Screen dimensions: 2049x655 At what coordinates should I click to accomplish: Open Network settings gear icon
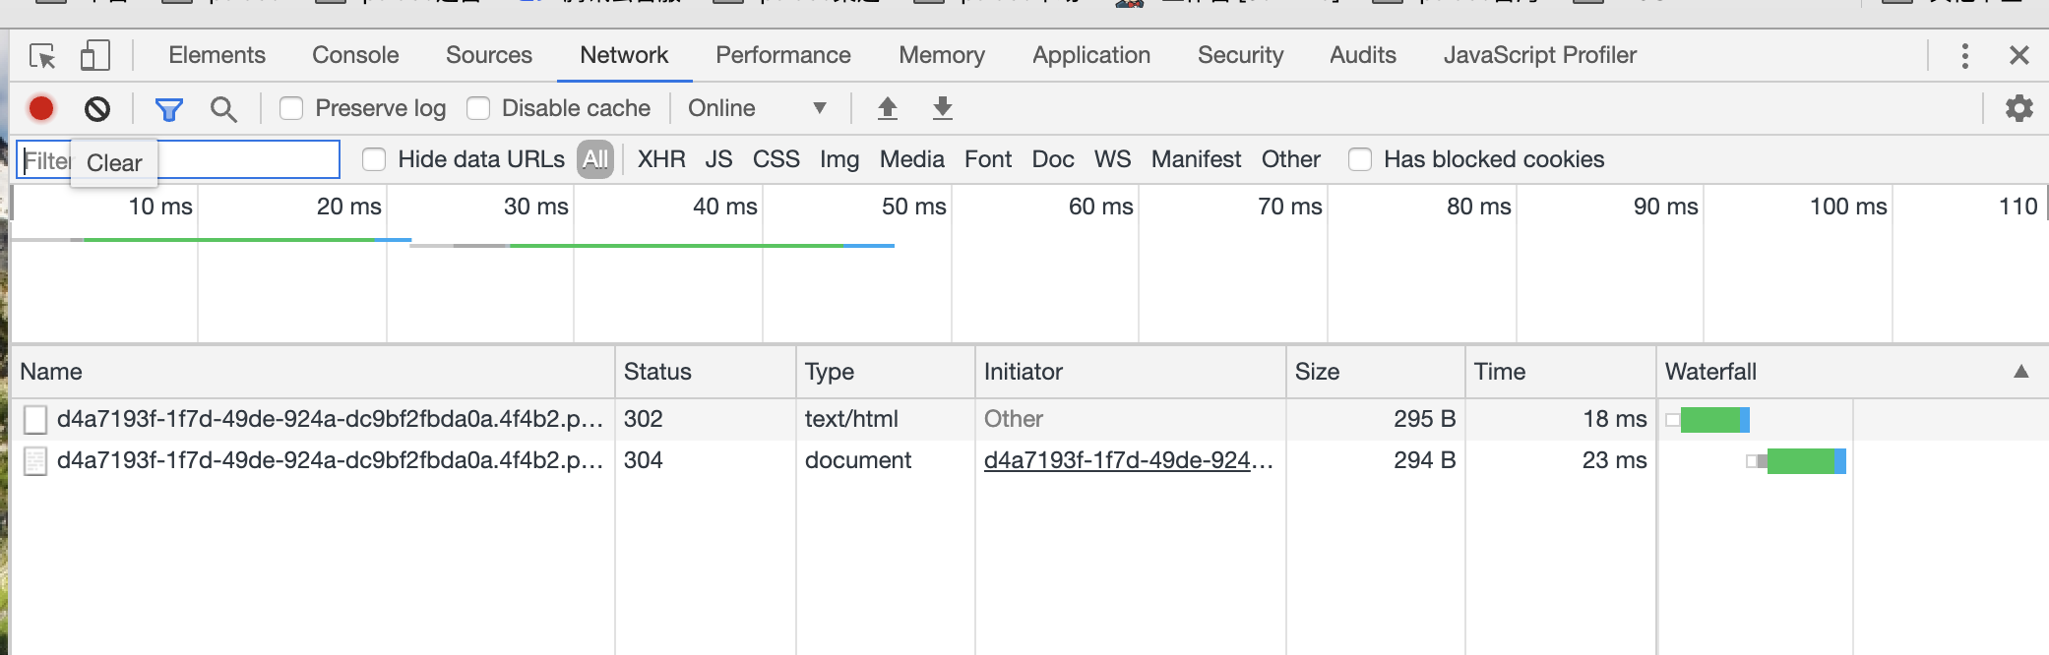pos(2019,108)
